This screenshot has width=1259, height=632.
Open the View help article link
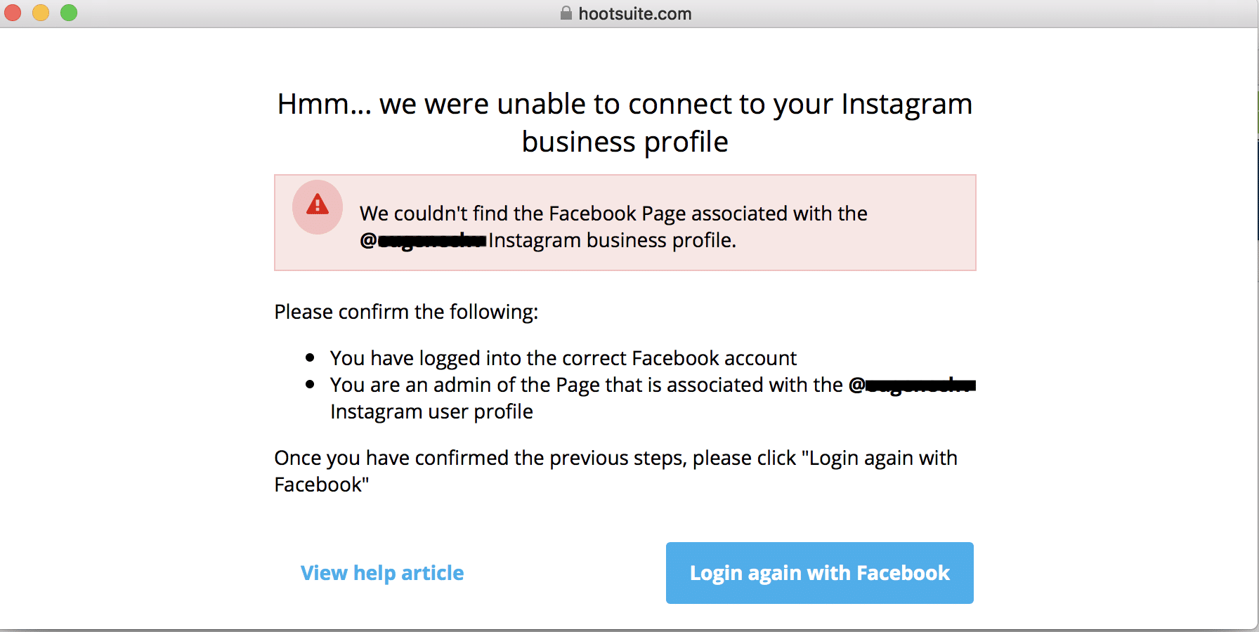click(382, 573)
